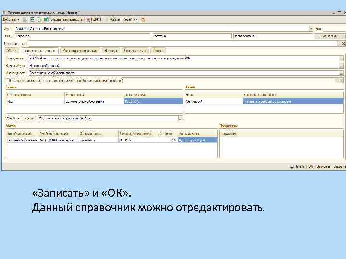Image resolution: width=346 pixels, height=259 pixels.
Task: Click the Степень родства column header
Action: [35, 95]
